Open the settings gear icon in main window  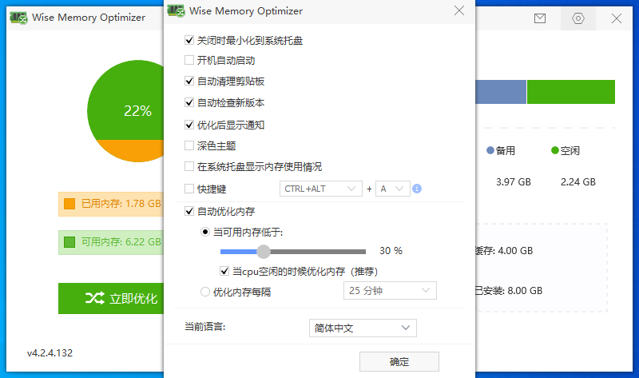[577, 18]
